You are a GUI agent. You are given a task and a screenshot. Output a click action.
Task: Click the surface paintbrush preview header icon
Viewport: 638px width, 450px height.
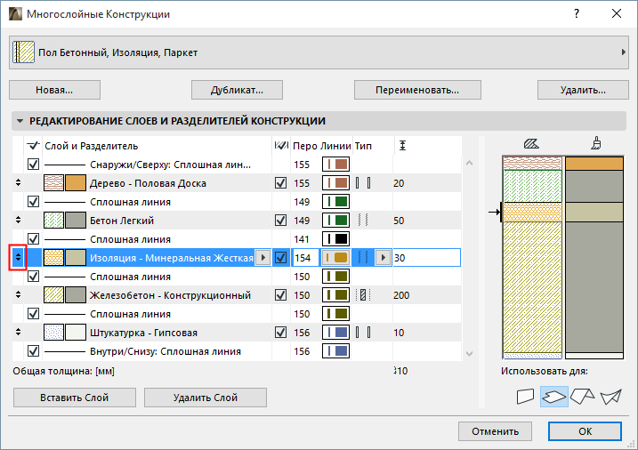point(596,143)
